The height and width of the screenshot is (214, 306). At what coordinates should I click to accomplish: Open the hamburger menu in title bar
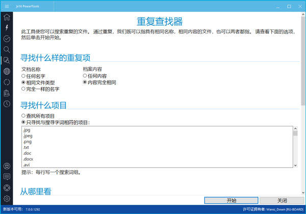7,6
